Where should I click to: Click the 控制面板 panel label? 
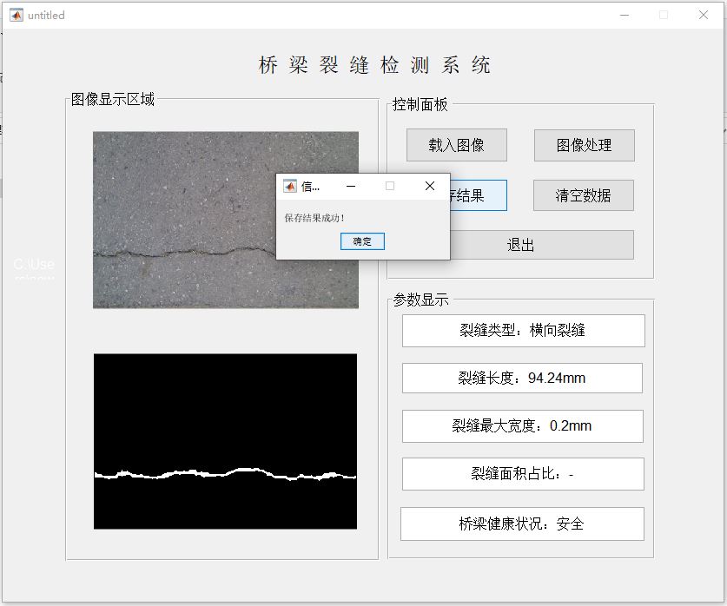(420, 105)
